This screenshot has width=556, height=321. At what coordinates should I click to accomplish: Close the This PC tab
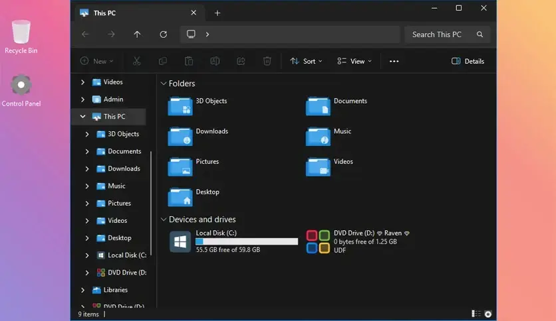[194, 13]
